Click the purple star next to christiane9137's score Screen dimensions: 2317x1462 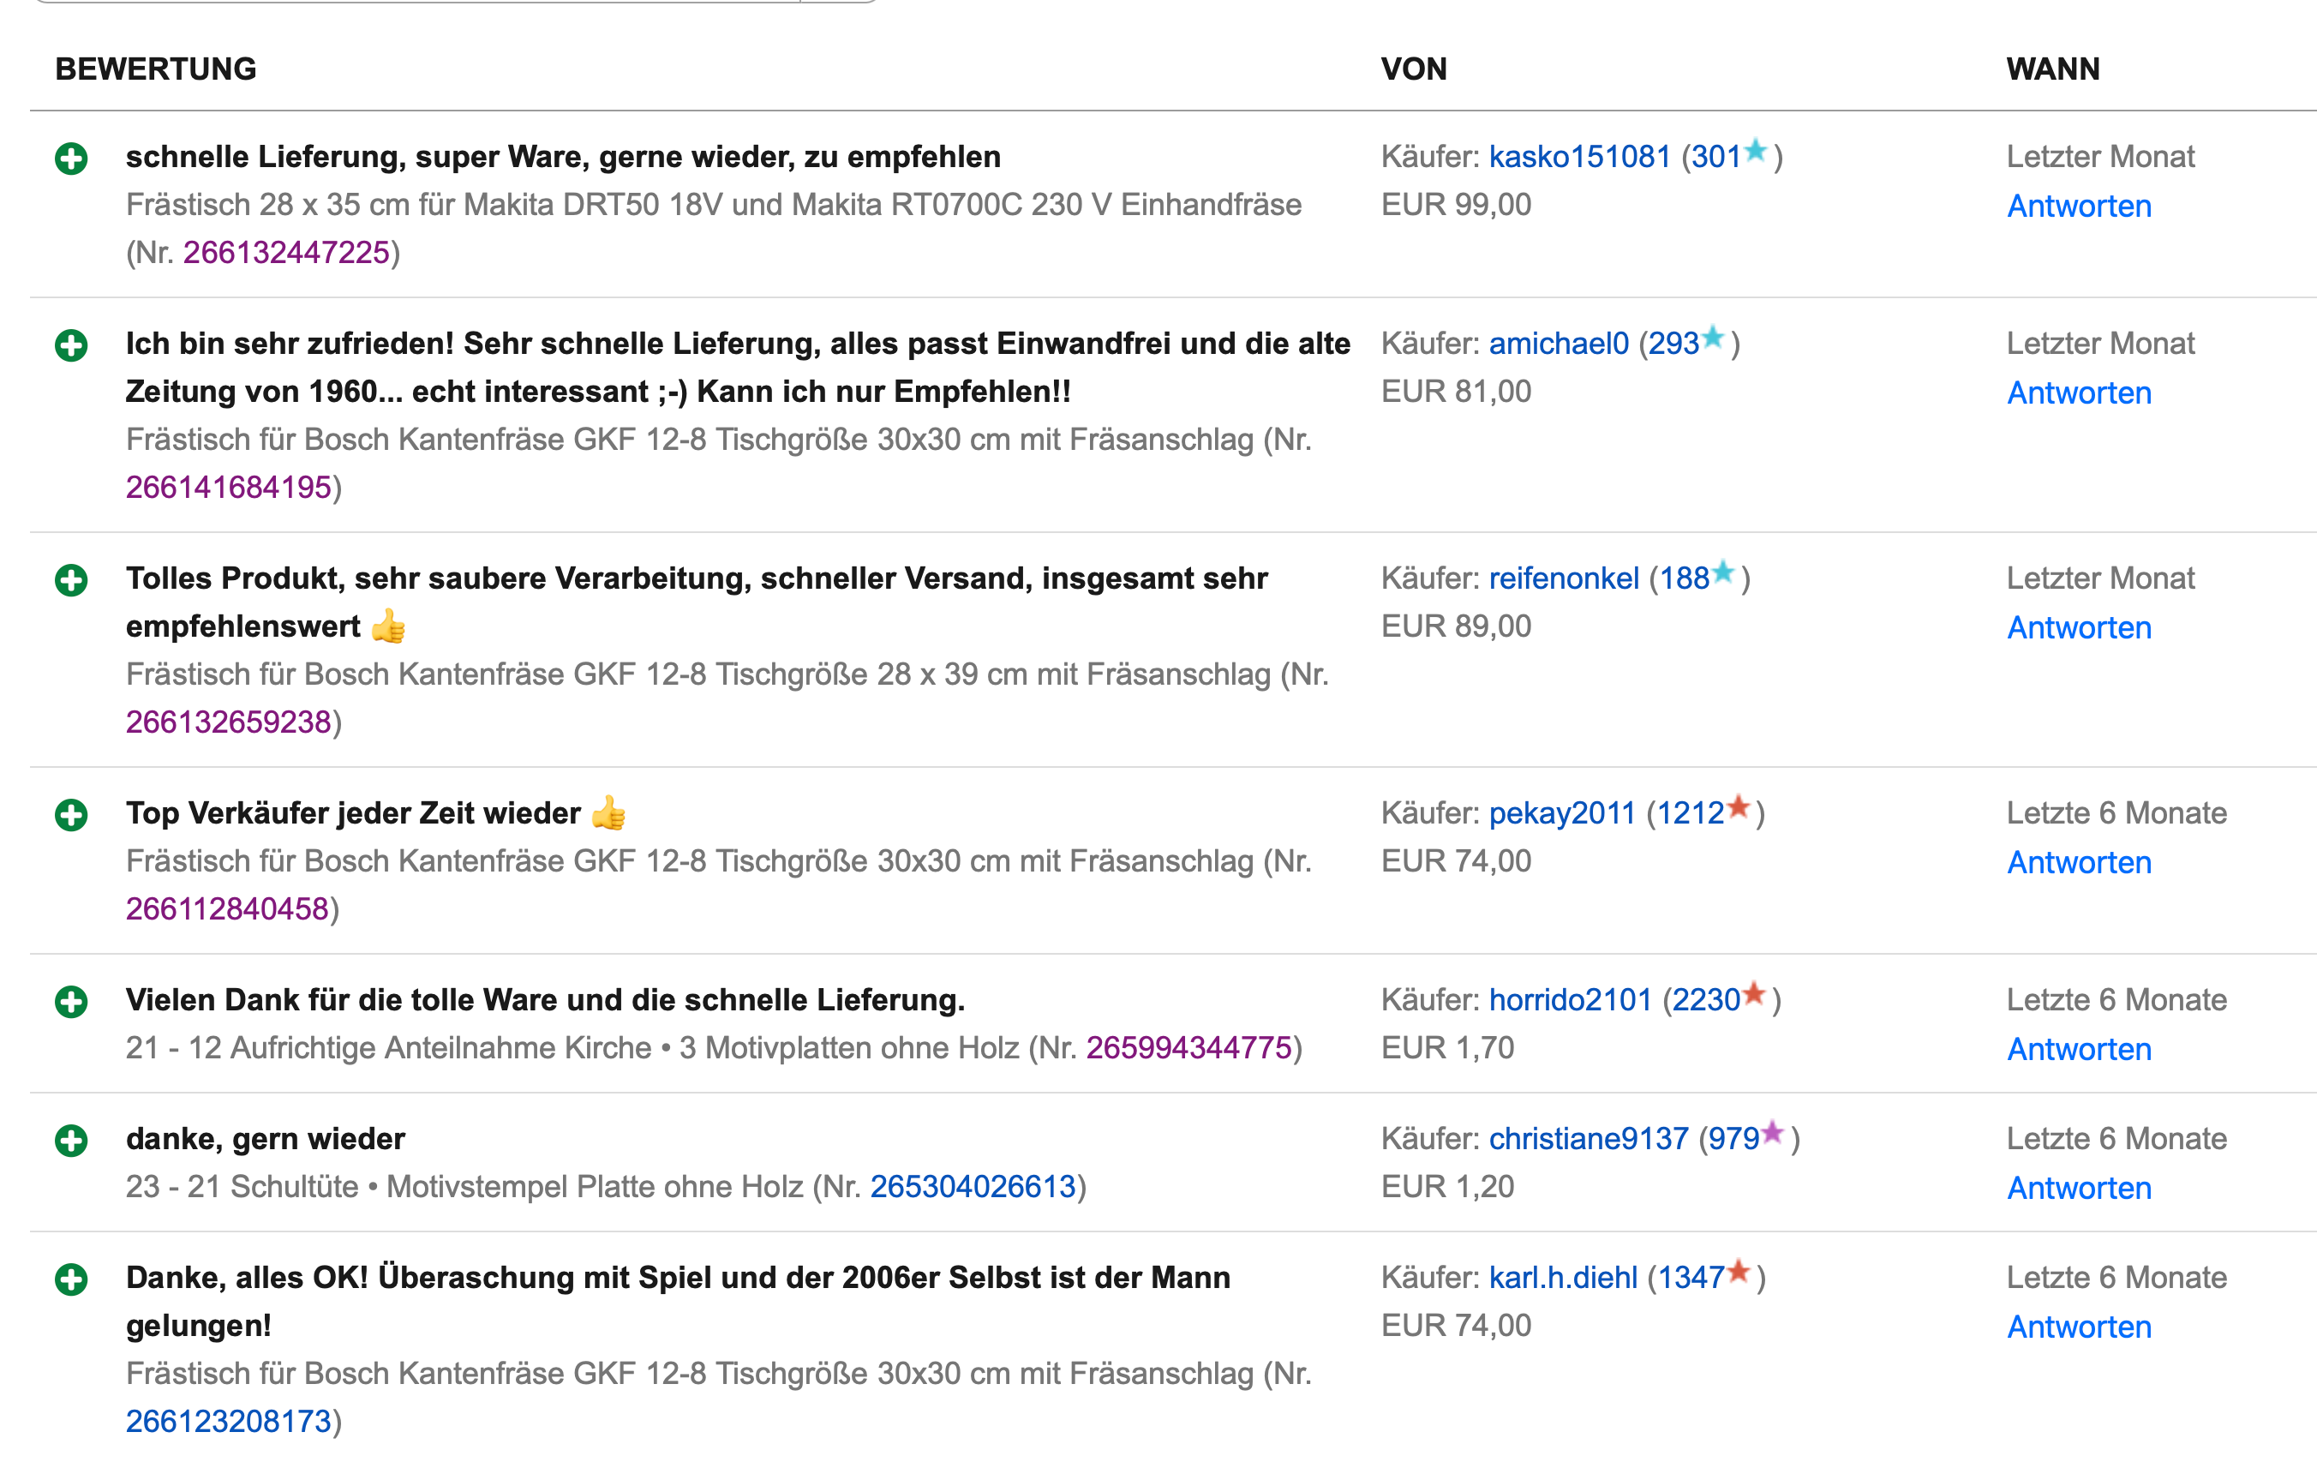[x=1772, y=1133]
